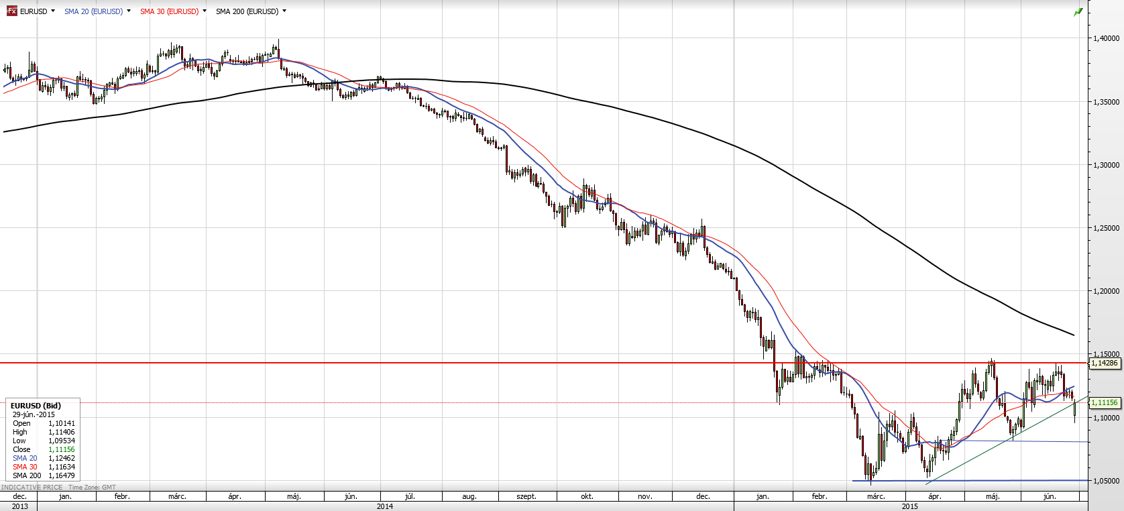Click the SMA 30 value 1,11634
This screenshot has width=1124, height=511.
(62, 467)
